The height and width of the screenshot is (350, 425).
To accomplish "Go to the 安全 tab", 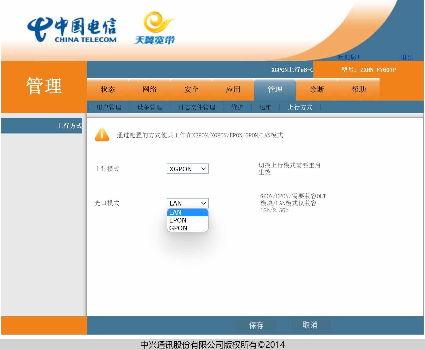I will tap(191, 90).
